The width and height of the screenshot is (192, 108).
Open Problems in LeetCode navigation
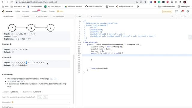(26, 11)
